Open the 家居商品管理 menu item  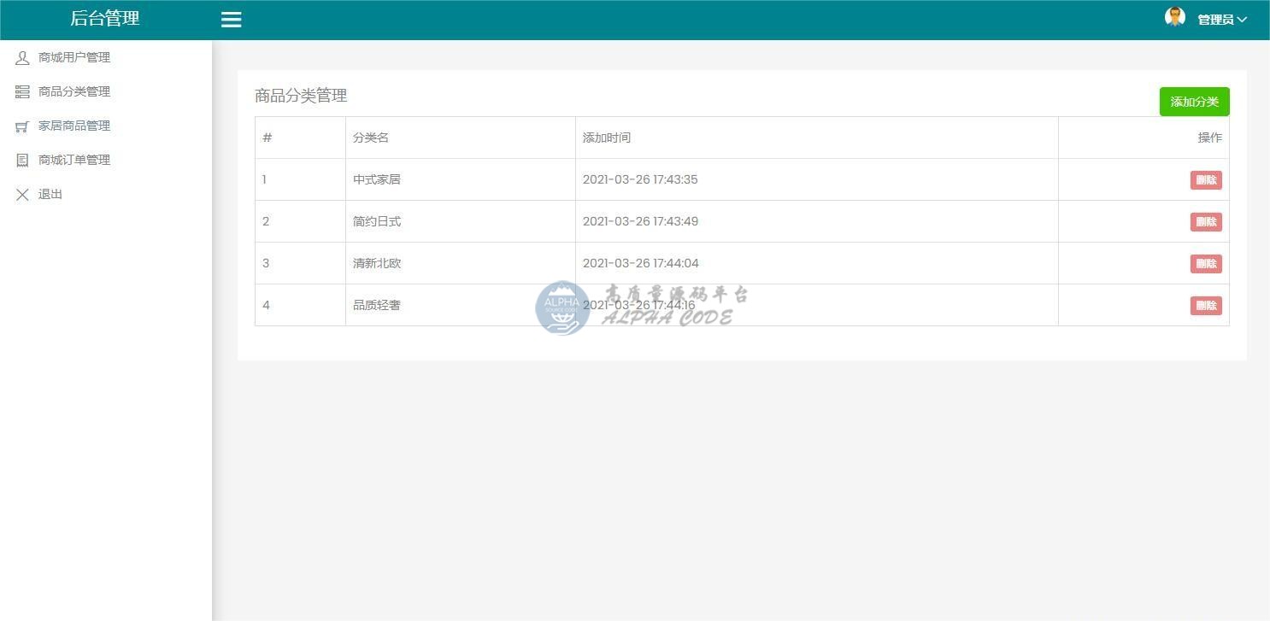(74, 126)
